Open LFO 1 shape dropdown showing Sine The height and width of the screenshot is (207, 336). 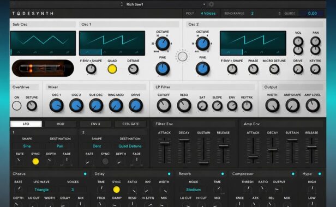point(27,146)
